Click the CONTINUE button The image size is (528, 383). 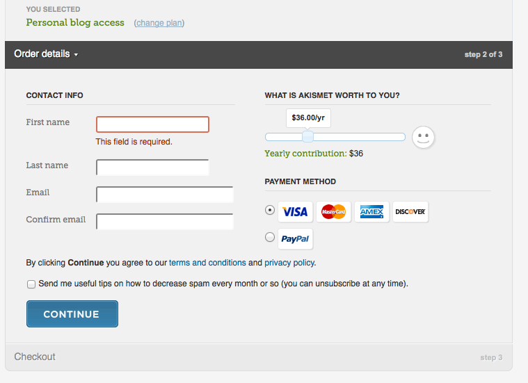[x=72, y=313]
